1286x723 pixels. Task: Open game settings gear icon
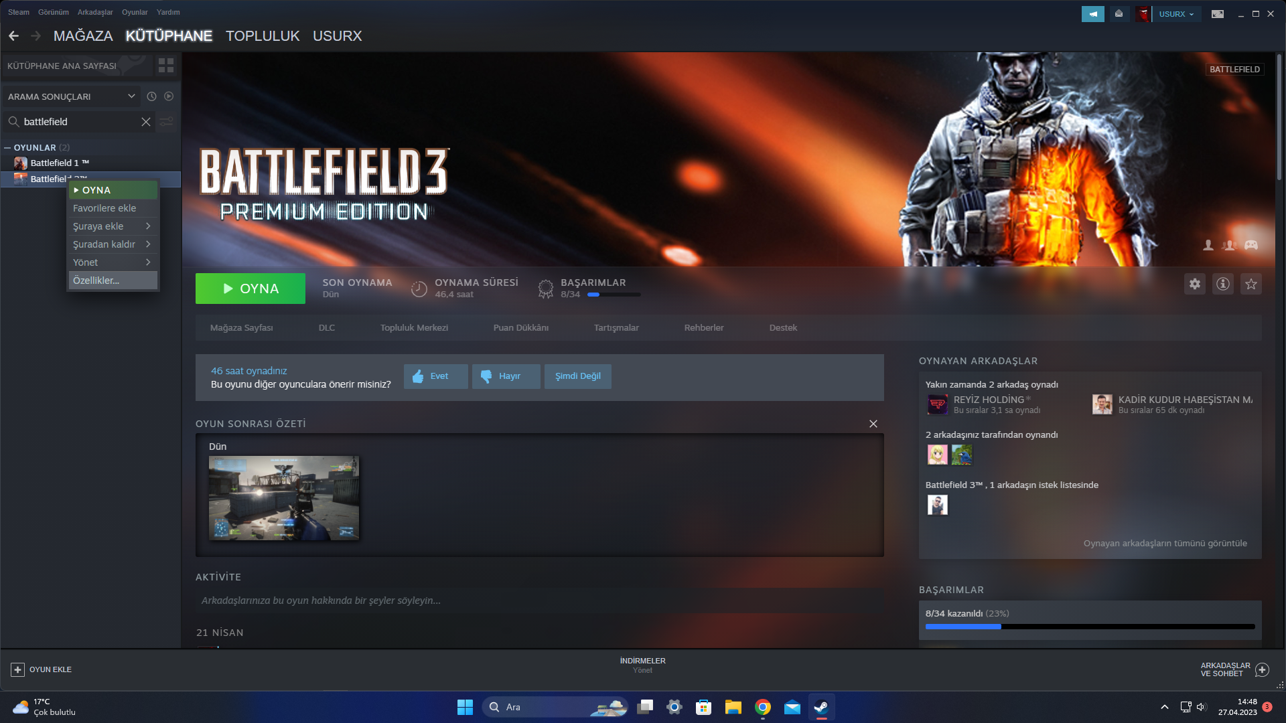pyautogui.click(x=1195, y=284)
